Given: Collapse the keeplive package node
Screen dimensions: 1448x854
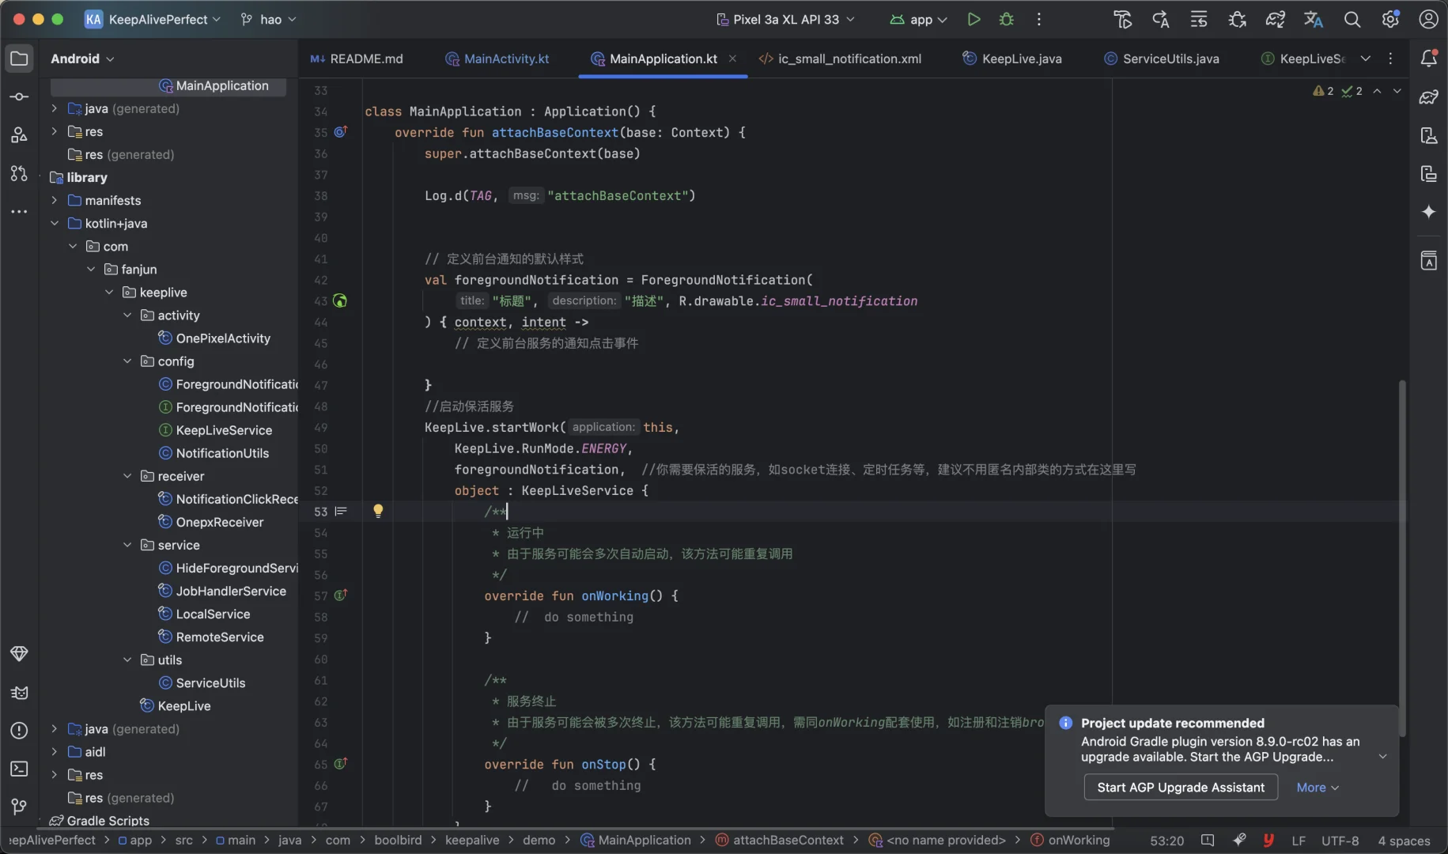Looking at the screenshot, I should click(x=109, y=293).
